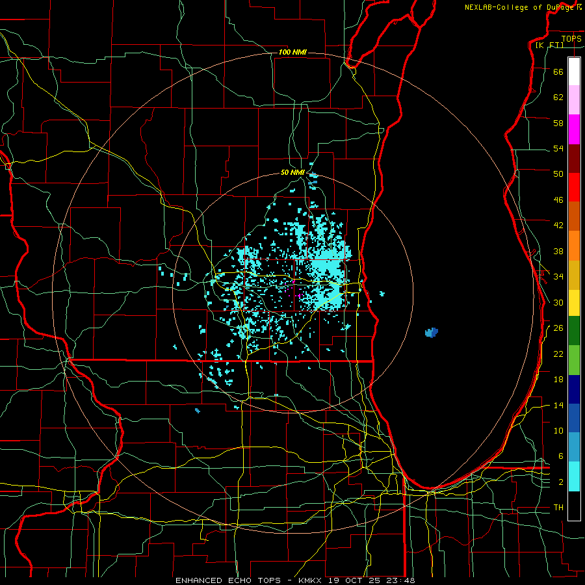Click the legend value '46'

click(x=558, y=200)
